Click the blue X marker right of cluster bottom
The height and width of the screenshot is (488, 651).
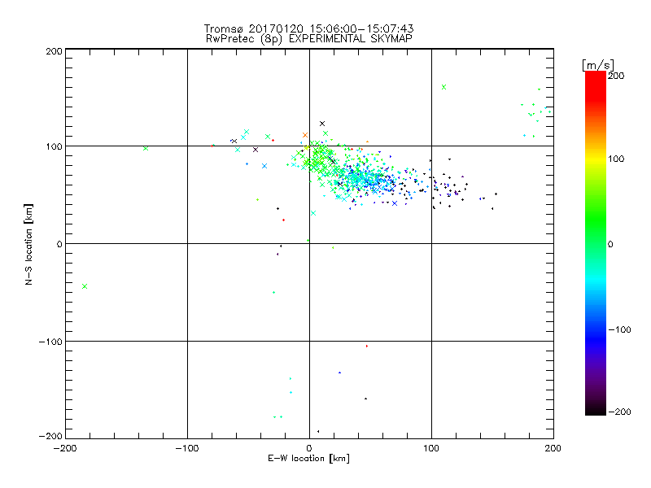point(395,203)
